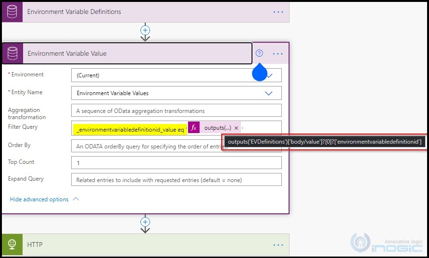The height and width of the screenshot is (258, 429).
Task: Open the HTTP action ellipsis menu
Action: click(278, 245)
